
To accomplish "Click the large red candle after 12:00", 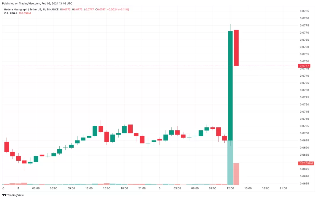I will [236, 48].
